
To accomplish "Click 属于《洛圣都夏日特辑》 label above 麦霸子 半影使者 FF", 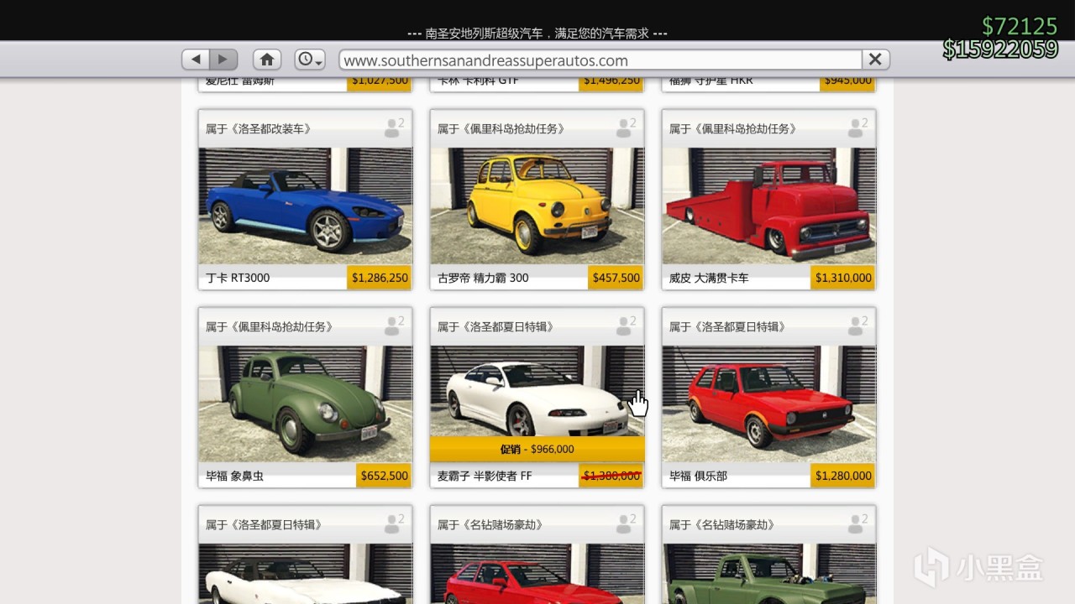I will (496, 326).
